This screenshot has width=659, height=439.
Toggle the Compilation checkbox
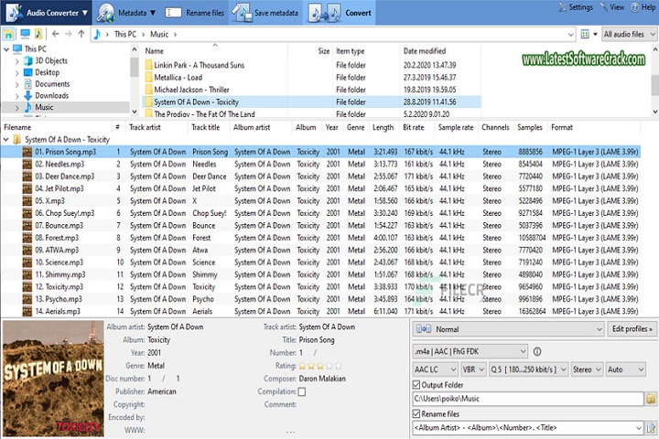[x=302, y=391]
